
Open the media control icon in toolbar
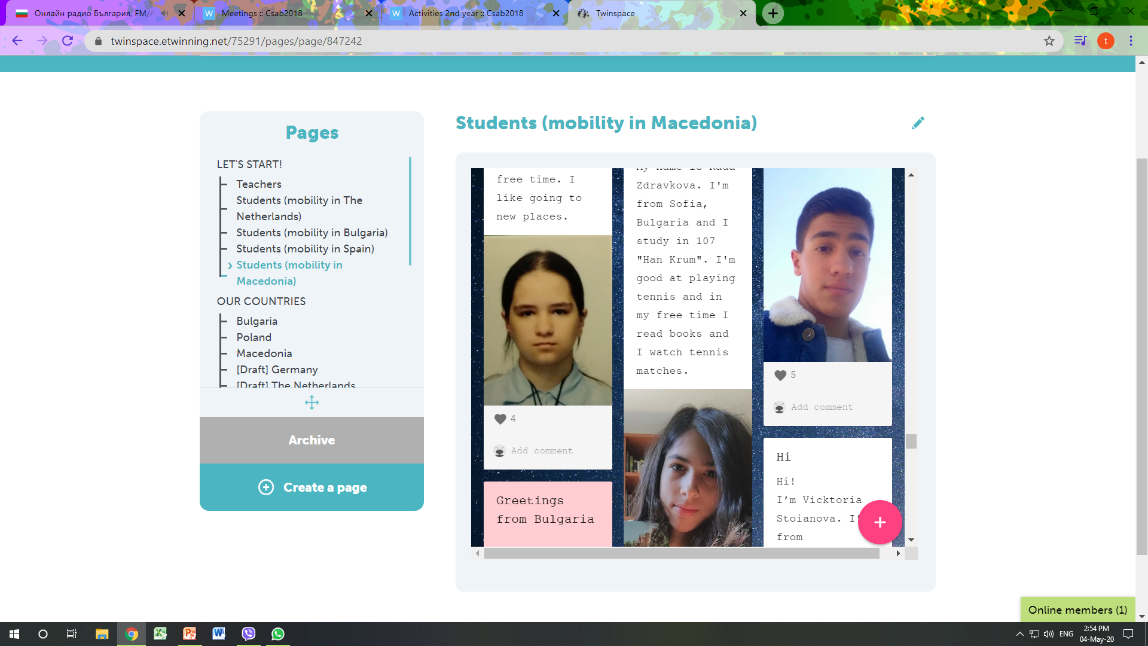(x=1080, y=41)
